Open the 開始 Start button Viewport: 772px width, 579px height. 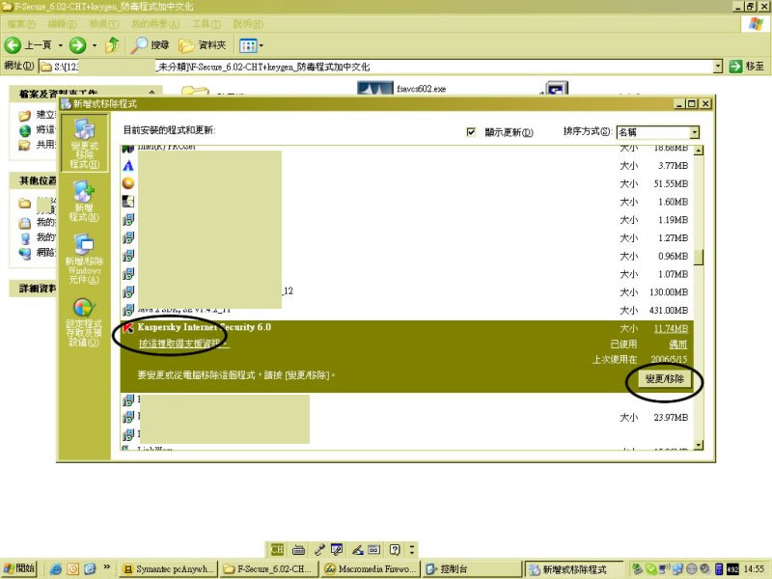[19, 569]
